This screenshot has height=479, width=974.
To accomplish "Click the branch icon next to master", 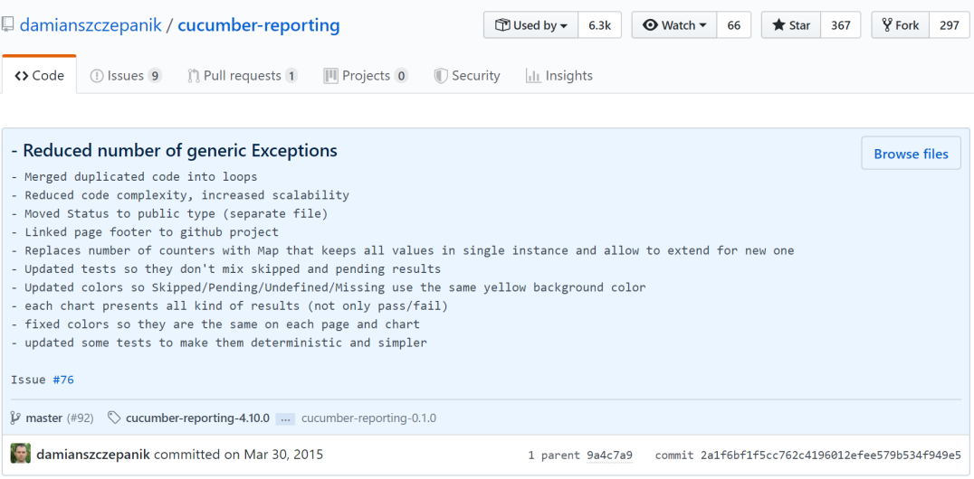I will tap(15, 418).
